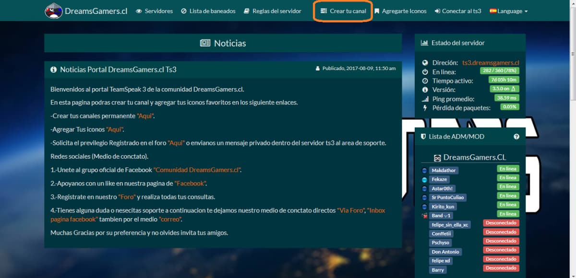Click the DreamsGamers.cl logo icon
576x278 pixels.
click(x=53, y=11)
